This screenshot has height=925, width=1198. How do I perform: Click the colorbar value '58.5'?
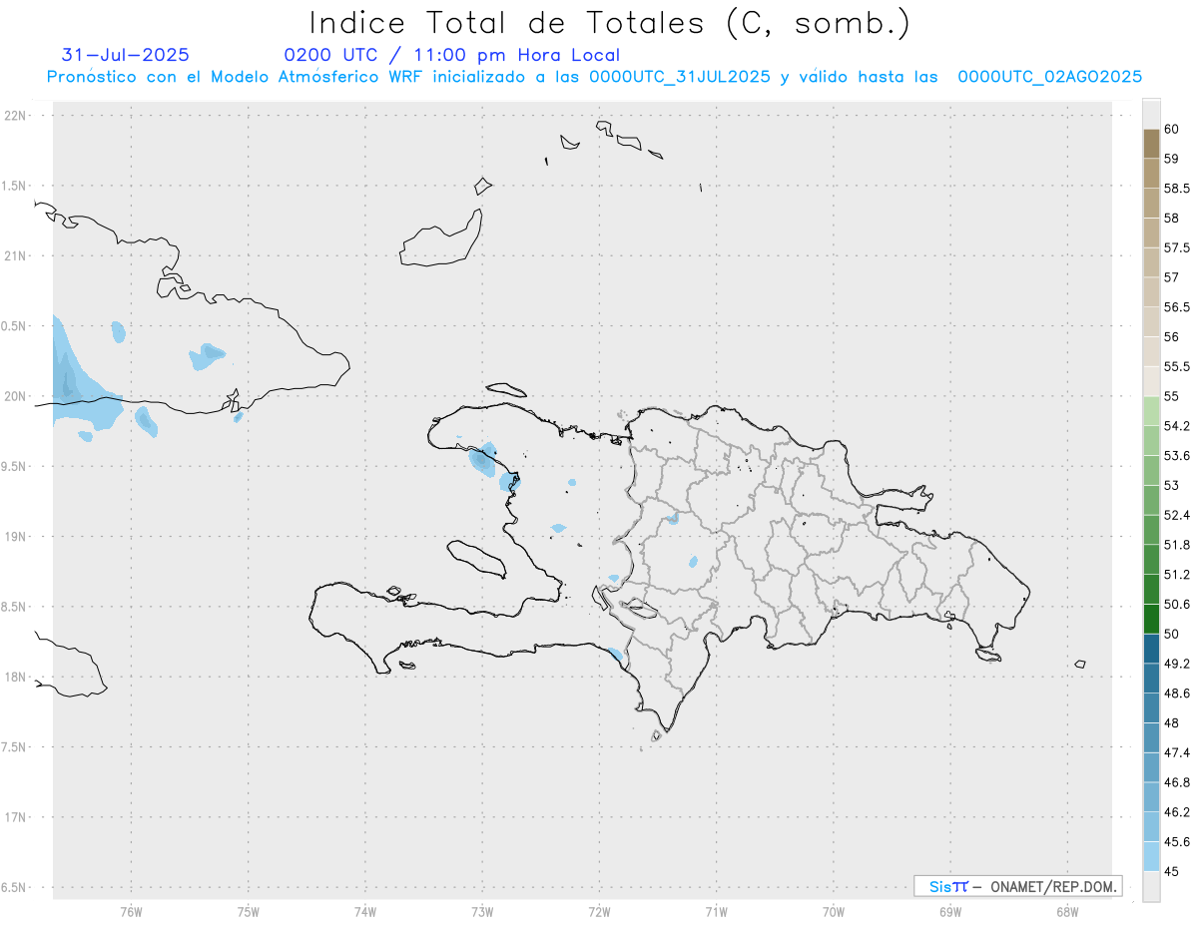coord(1177,189)
